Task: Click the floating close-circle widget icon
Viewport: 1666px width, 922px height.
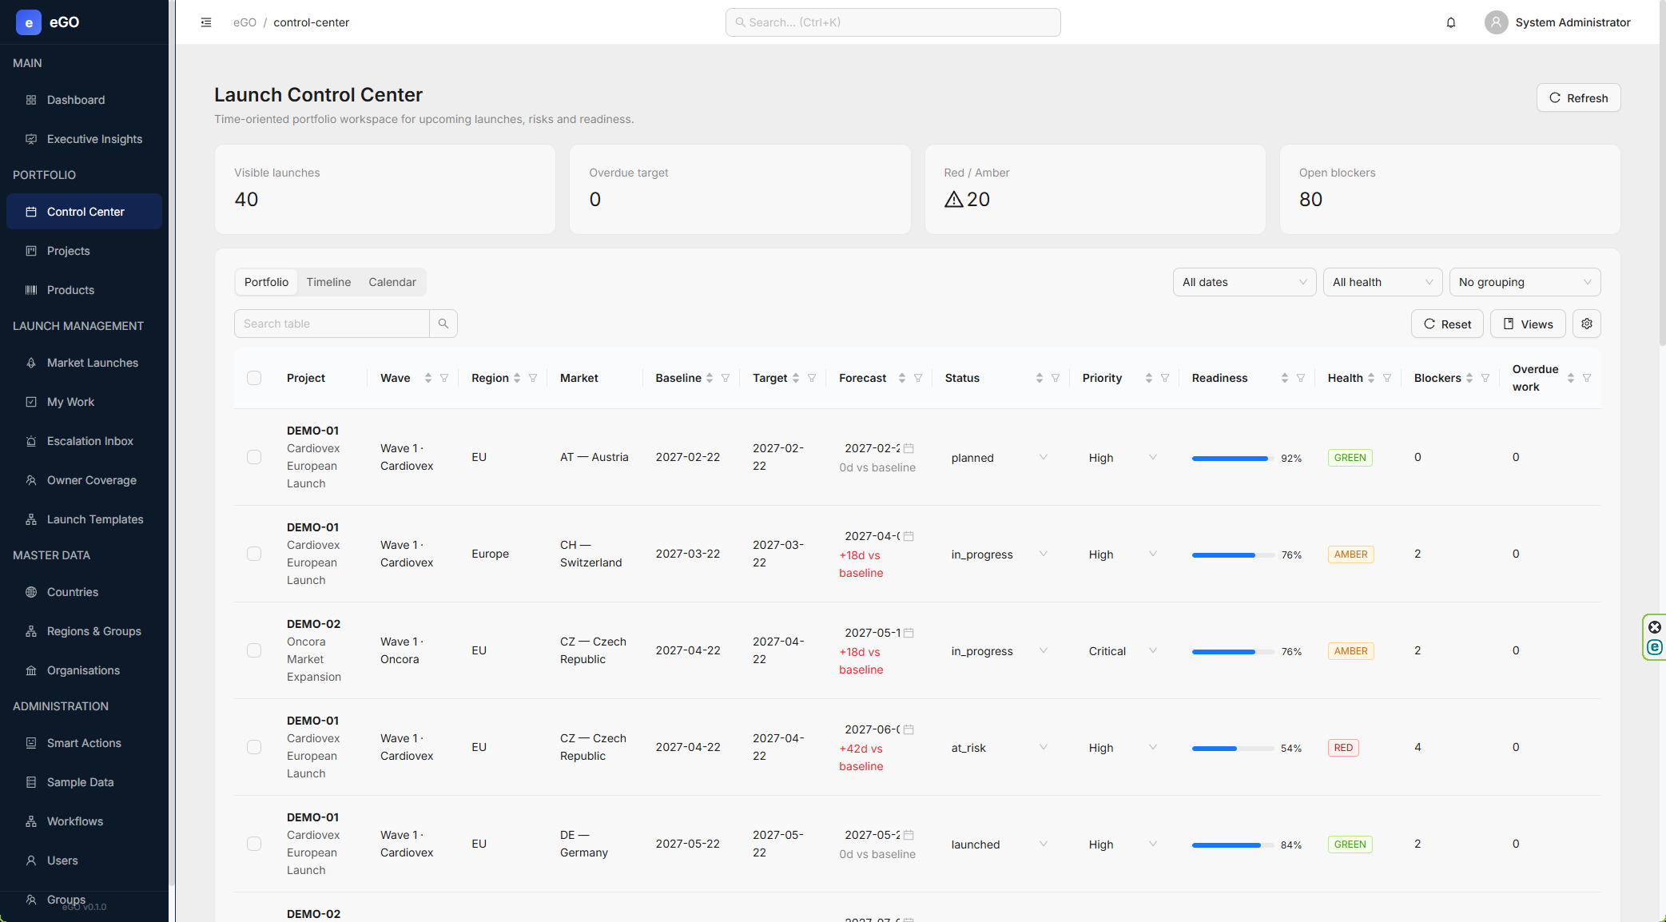Action: pos(1655,627)
